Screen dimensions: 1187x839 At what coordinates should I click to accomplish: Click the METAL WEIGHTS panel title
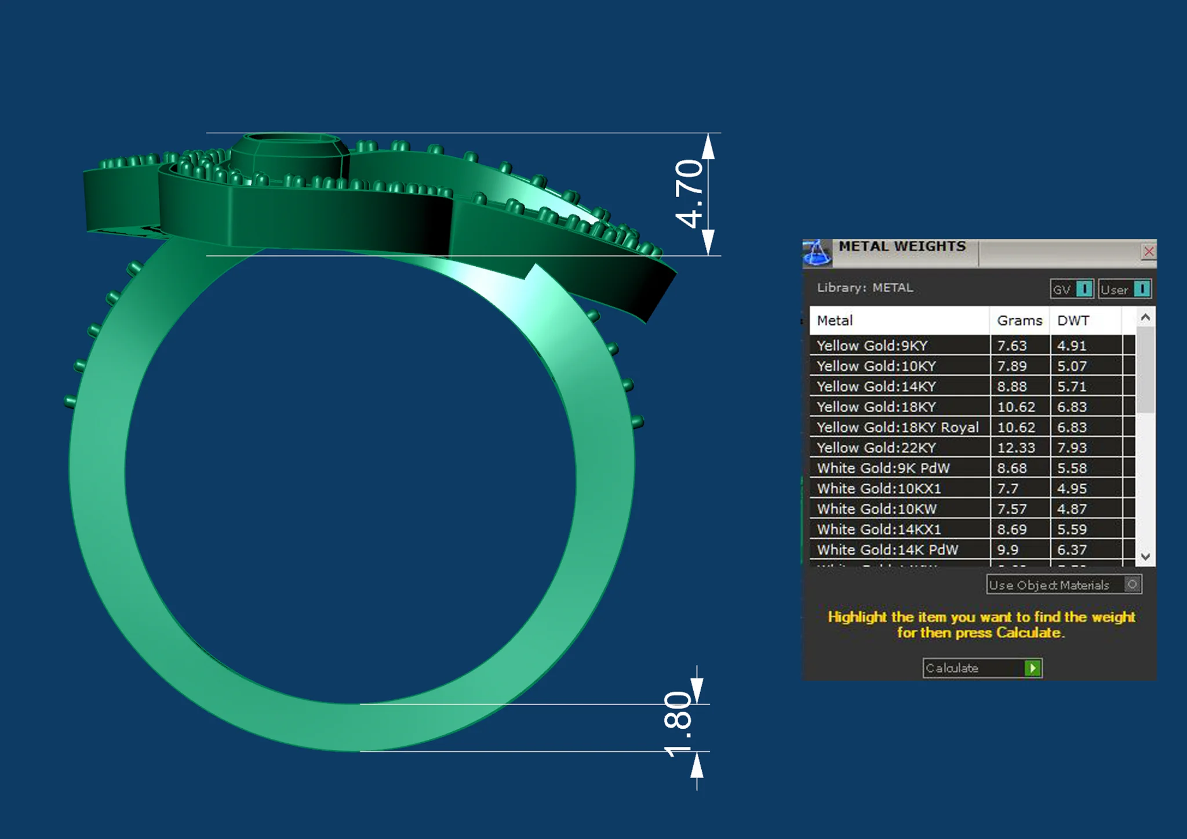click(x=902, y=246)
